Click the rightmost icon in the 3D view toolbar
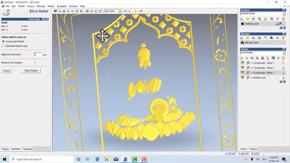Viewport: 290px width, 163px height. (x=141, y=11)
